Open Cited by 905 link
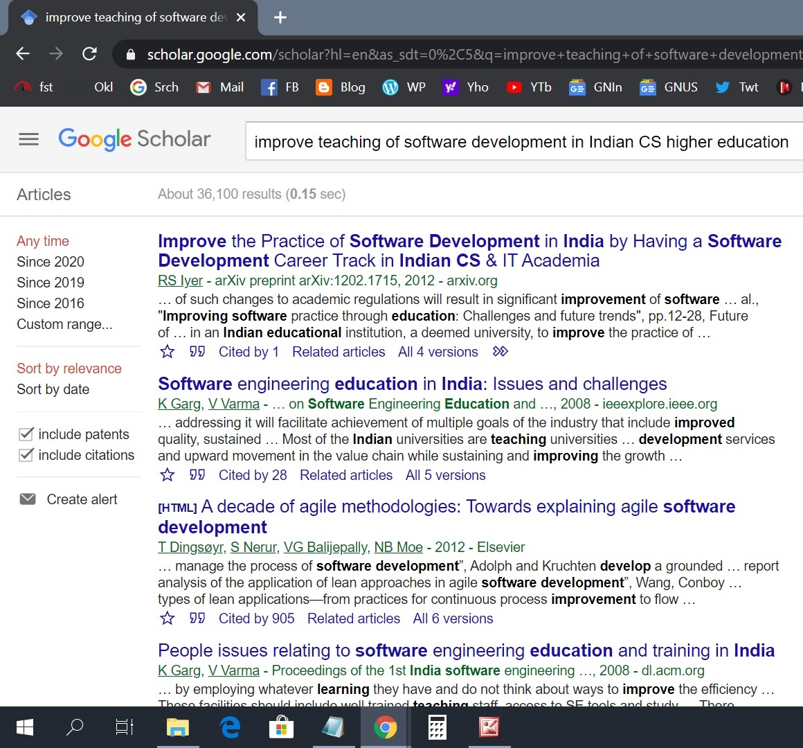Image resolution: width=803 pixels, height=748 pixels. [x=256, y=618]
